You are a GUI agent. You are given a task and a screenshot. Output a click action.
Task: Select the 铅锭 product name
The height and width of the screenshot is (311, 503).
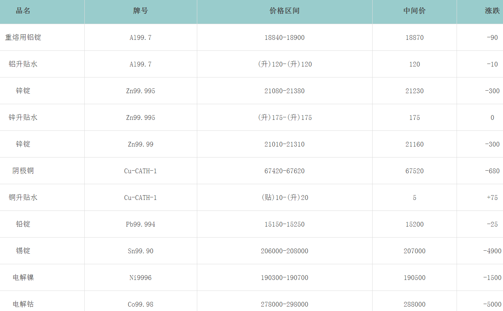[x=23, y=224]
